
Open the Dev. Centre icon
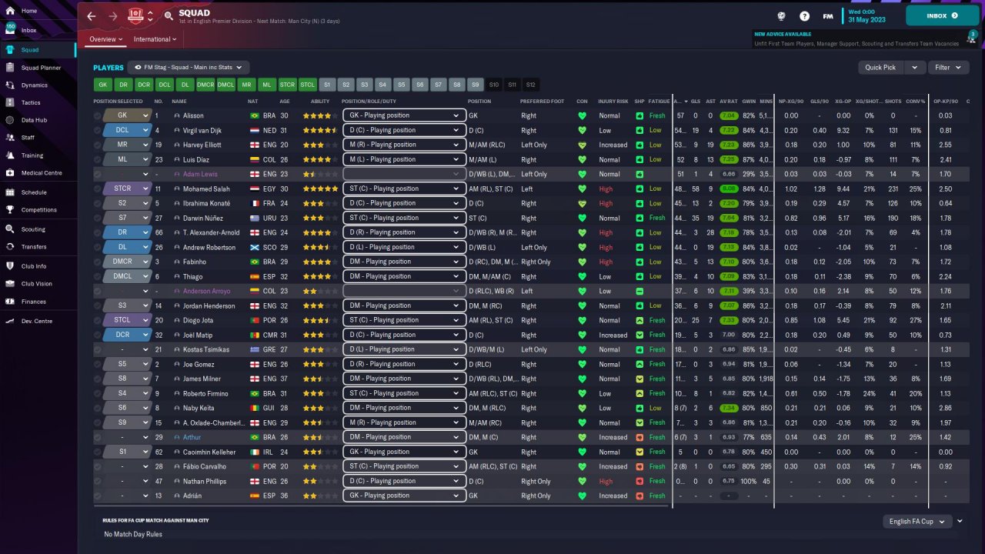tap(10, 321)
